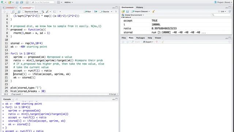Click the code tools wand icon

(x=47, y=11)
